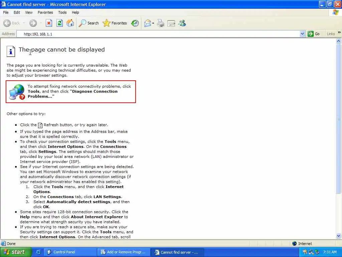This screenshot has height=257, width=342.
Task: Click the Windows flag logo throbber
Action: tap(335, 12)
